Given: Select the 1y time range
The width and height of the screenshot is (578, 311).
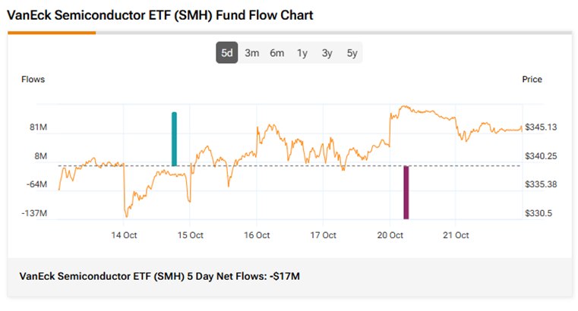Looking at the screenshot, I should [x=302, y=53].
